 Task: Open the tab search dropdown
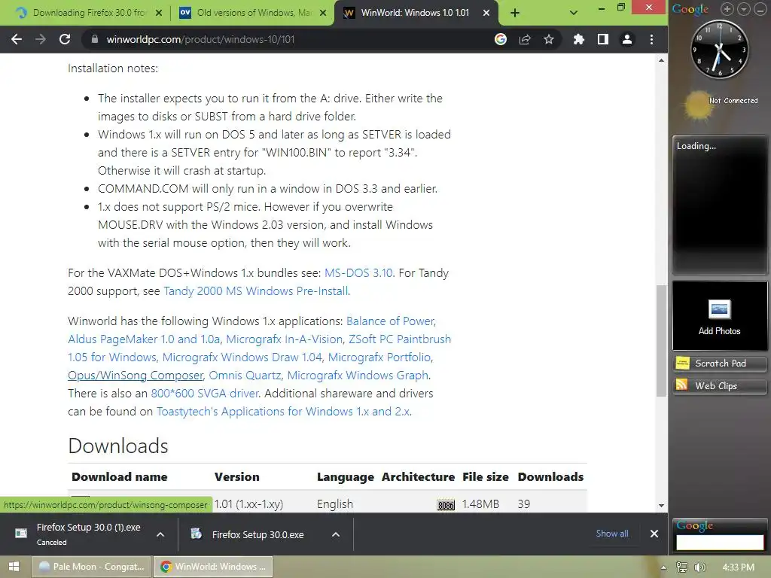[x=573, y=13]
